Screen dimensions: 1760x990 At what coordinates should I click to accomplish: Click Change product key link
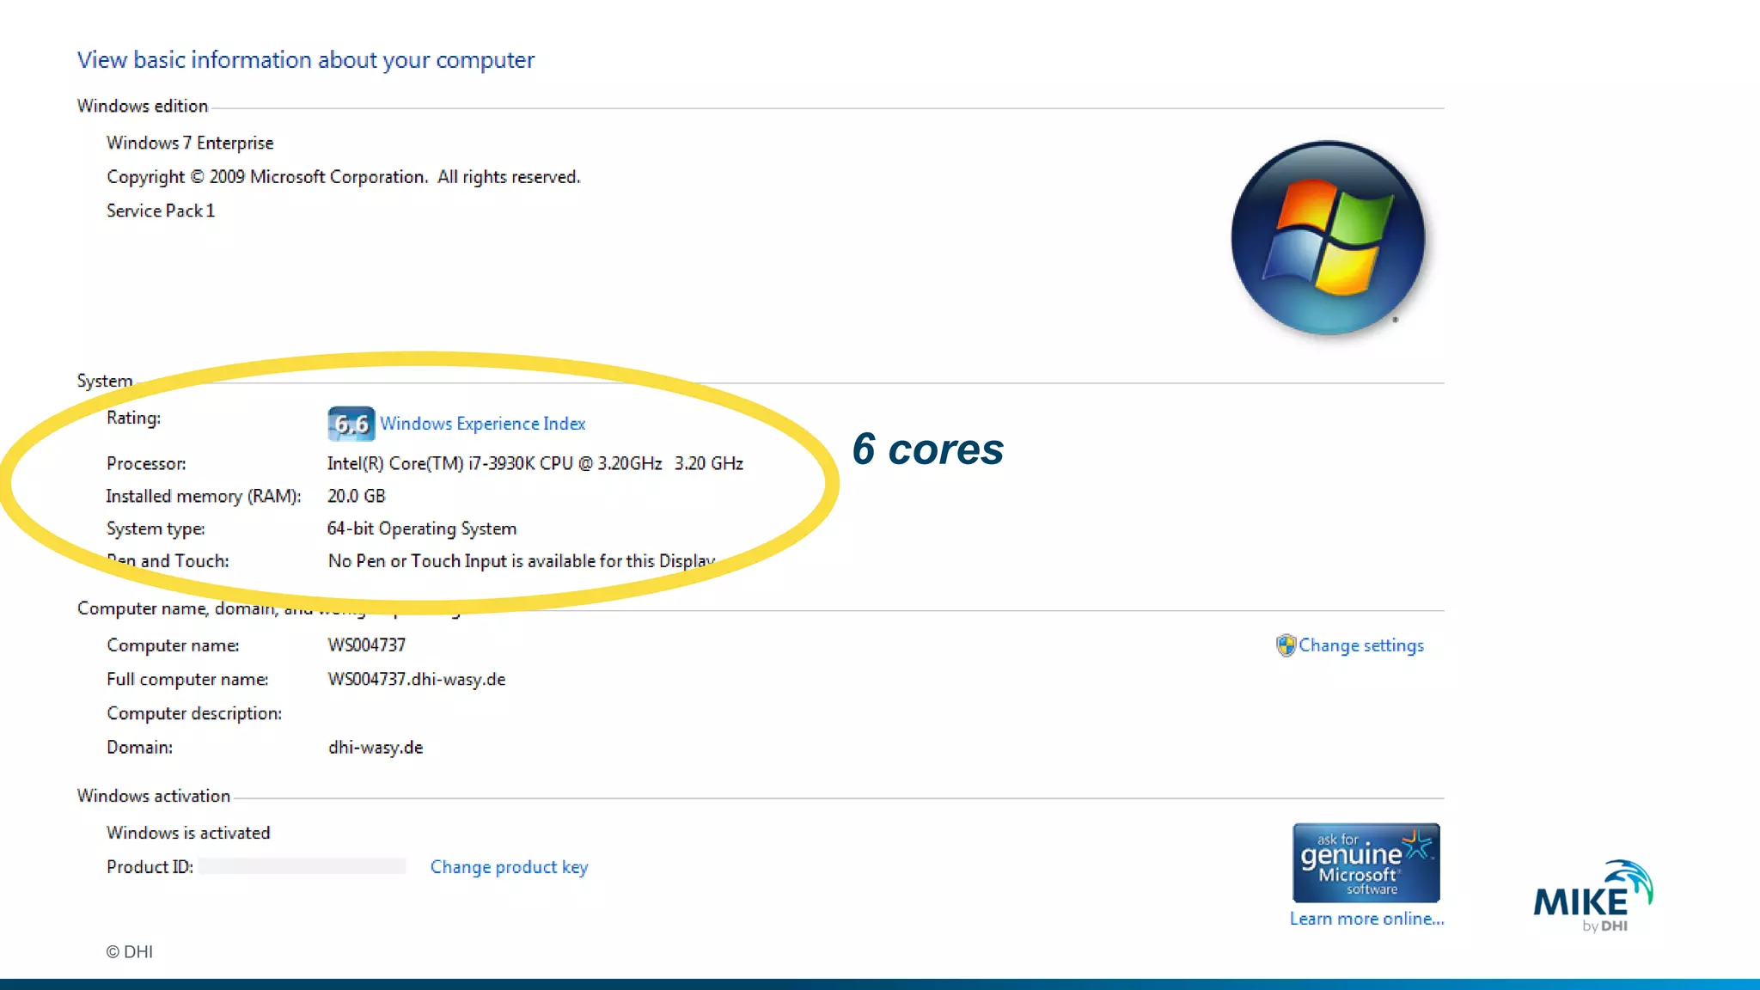(x=509, y=867)
